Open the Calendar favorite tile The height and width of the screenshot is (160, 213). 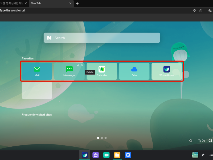[102, 71]
